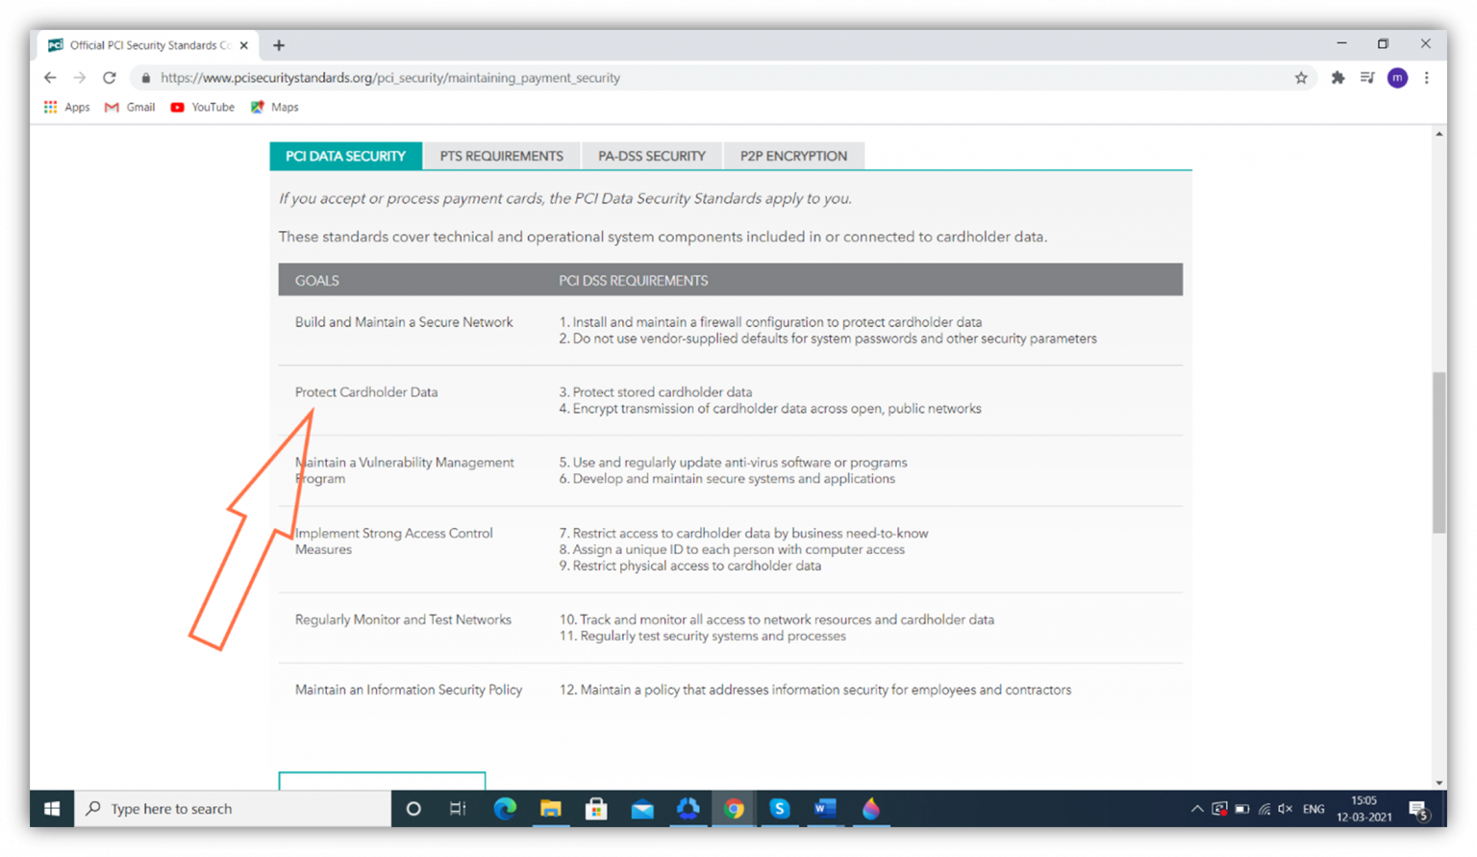The image size is (1477, 857).
Task: Click the scrollbar up arrow
Action: (1439, 134)
